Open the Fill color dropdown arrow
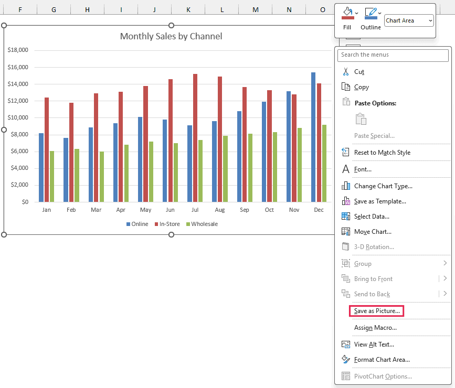Screen dimensions: 455x388 (357, 13)
